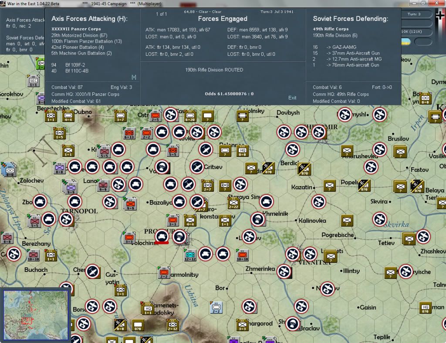This screenshot has width=446, height=343.
Task: Select the 4=4 infantry counter at Starokonstantinov
Action: [190, 221]
